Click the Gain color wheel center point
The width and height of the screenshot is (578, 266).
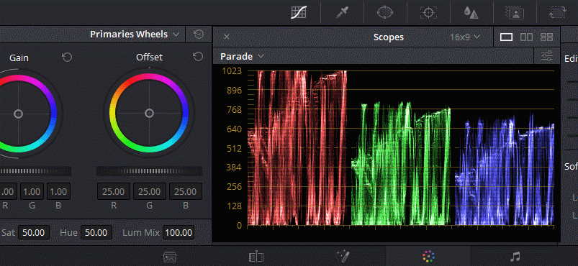(x=19, y=114)
